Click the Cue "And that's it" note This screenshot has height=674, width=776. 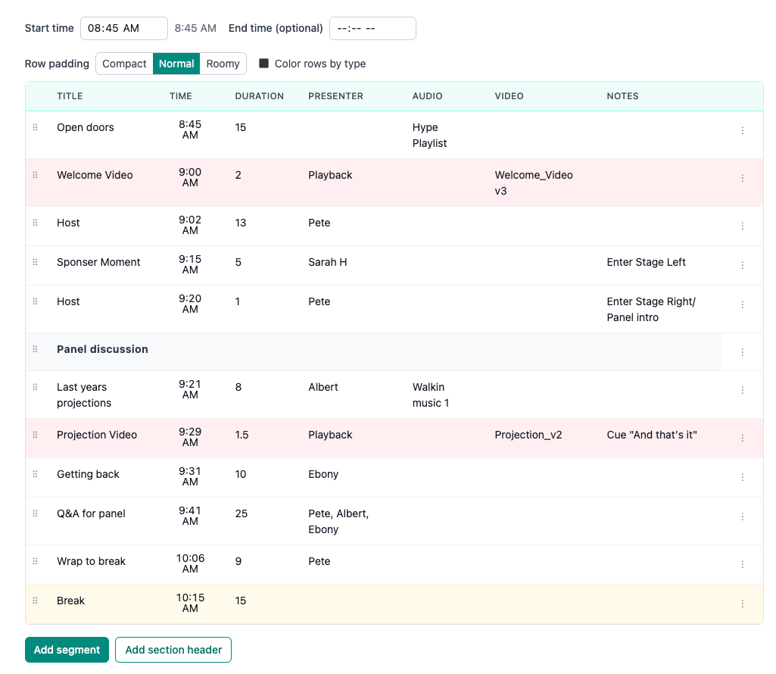tap(652, 435)
